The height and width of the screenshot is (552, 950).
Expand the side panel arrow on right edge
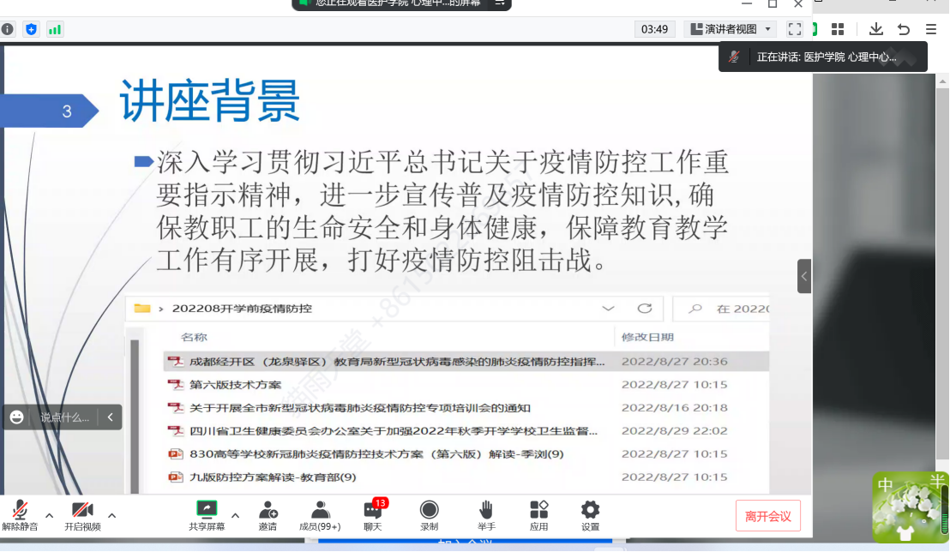coord(803,276)
